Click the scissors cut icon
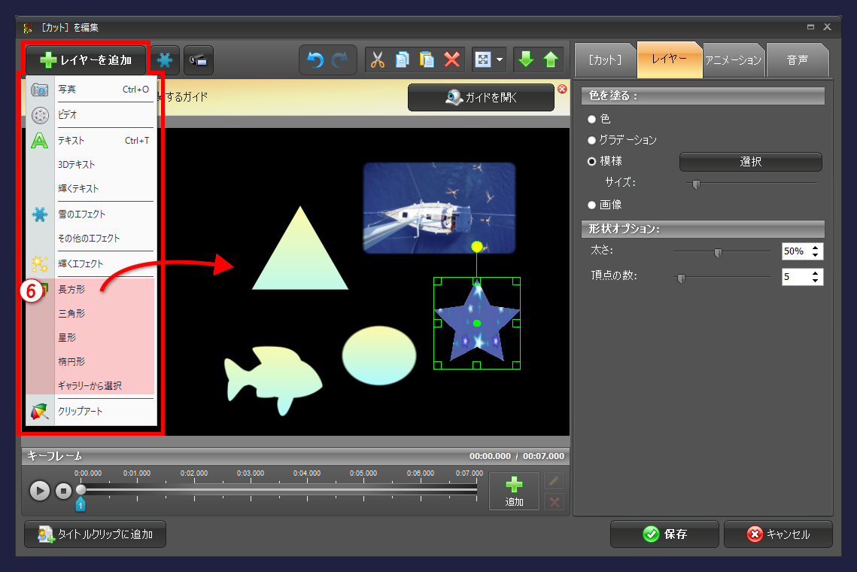 (378, 60)
